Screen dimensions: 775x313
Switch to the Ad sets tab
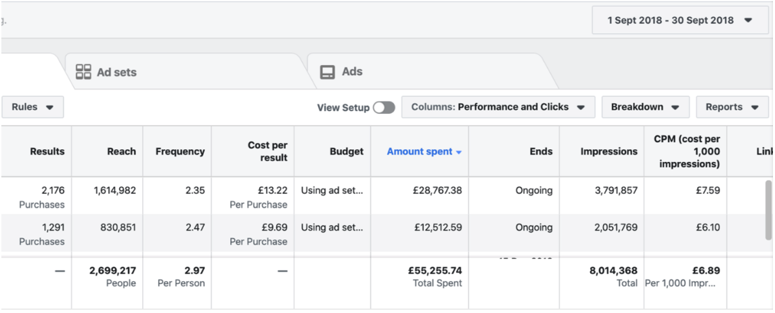[116, 72]
